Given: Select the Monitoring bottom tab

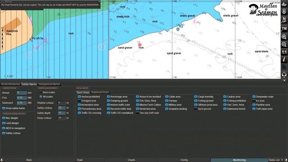Looking at the screenshot, I should point(239,160).
